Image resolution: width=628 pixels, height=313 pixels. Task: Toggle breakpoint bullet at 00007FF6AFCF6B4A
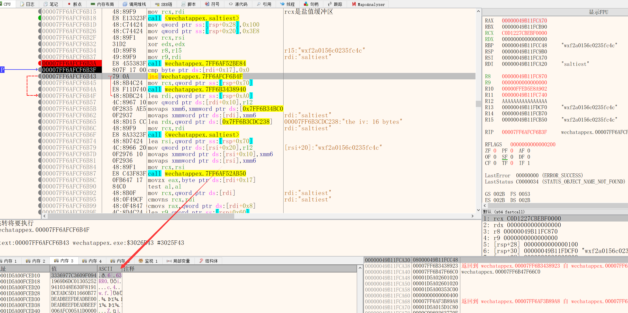(x=40, y=89)
